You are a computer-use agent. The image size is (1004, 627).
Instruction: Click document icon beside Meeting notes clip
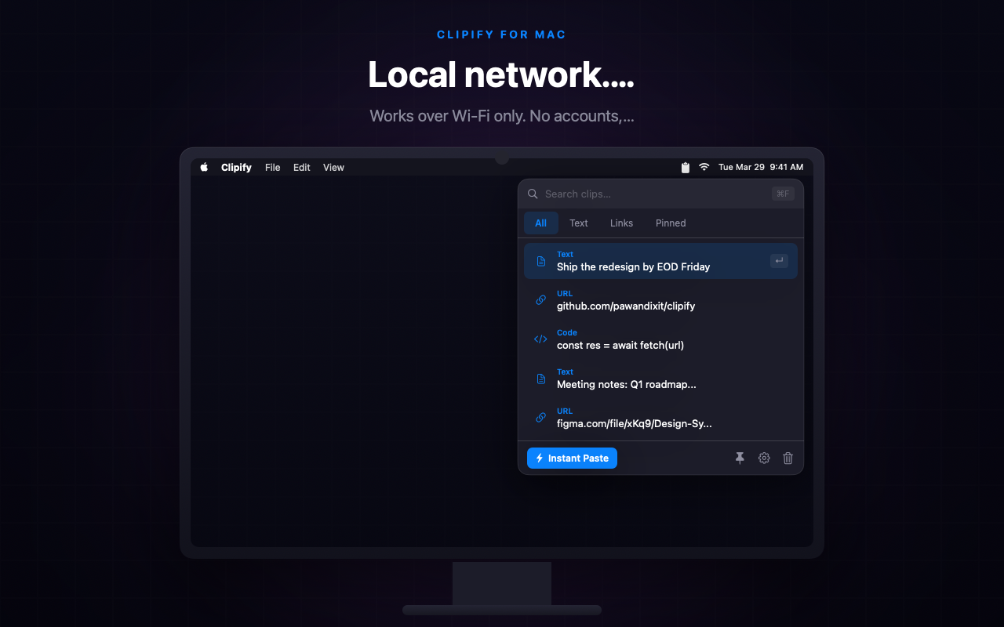tap(540, 379)
